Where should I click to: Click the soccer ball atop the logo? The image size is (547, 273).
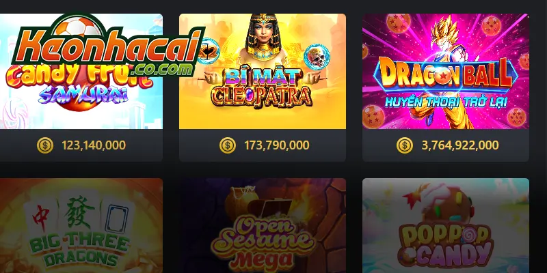pos(77,27)
